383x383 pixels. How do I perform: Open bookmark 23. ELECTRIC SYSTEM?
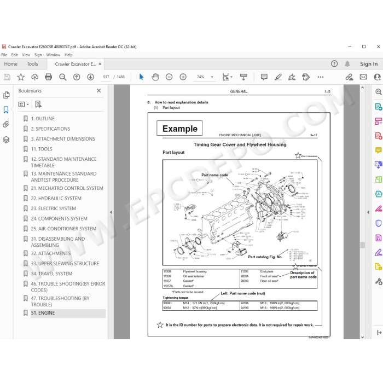[x=54, y=208]
